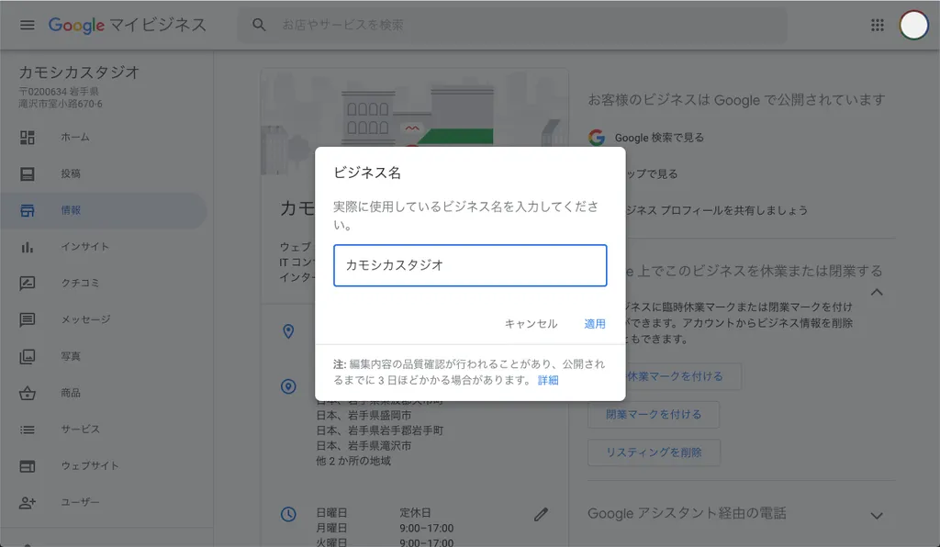Viewport: 940px width, 547px height.
Task: Click the Google マイビジネス logo
Action: click(127, 25)
